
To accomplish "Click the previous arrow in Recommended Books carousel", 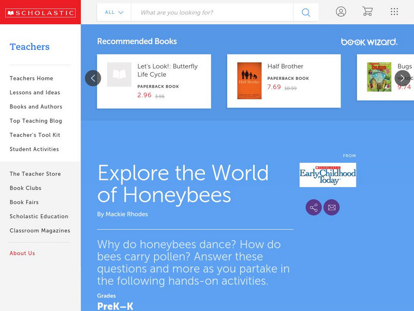I will point(93,78).
